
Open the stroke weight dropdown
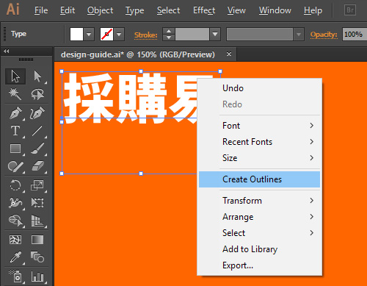(x=215, y=35)
